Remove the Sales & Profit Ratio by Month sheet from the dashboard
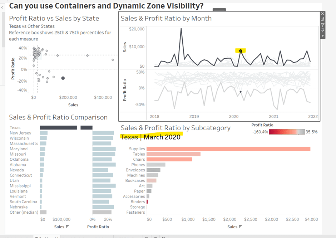The image size is (336, 238). 323,14
